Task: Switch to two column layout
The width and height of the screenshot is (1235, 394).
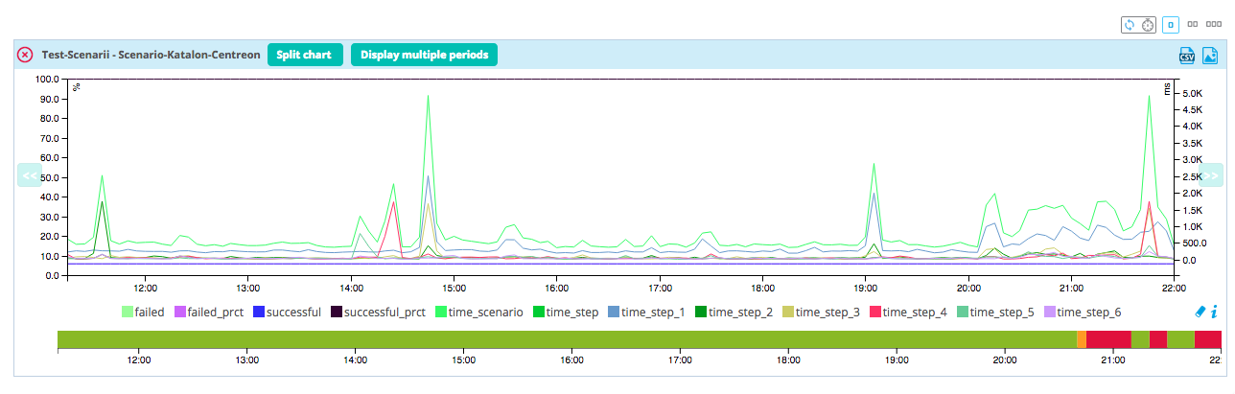Action: (1194, 24)
